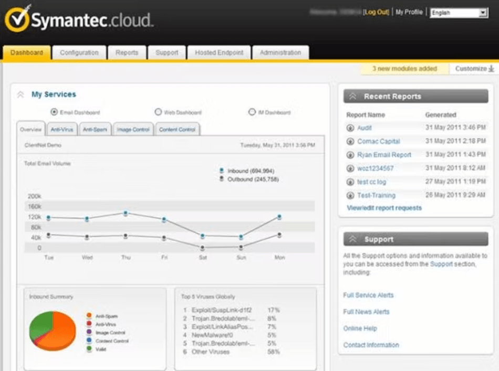Viewport: 499px width, 371px height.
Task: Click the orange Anti-Spam legend color swatch
Action: 89,316
